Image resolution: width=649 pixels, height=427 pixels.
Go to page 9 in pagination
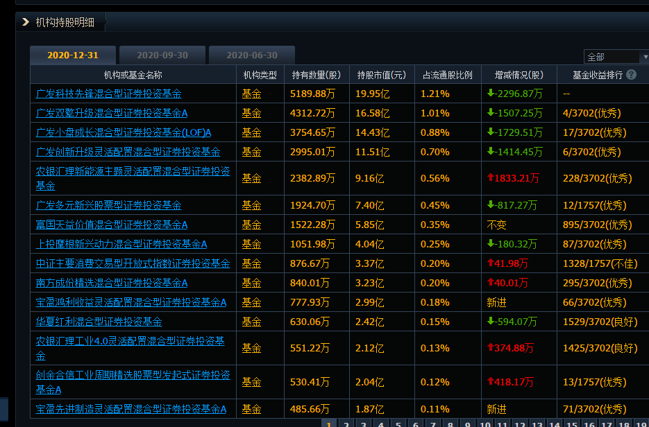click(468, 424)
